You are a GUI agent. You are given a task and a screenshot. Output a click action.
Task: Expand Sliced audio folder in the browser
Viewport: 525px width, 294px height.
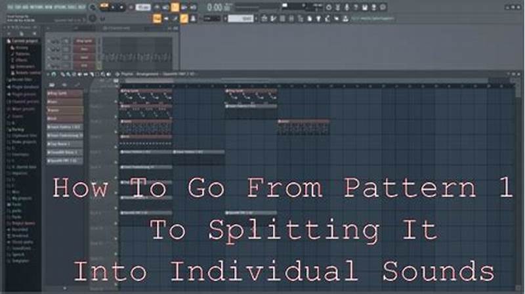(20, 242)
